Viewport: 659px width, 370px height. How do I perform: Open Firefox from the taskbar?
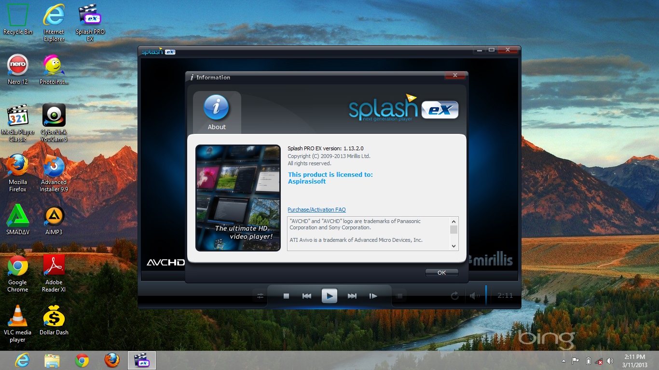[112, 360]
